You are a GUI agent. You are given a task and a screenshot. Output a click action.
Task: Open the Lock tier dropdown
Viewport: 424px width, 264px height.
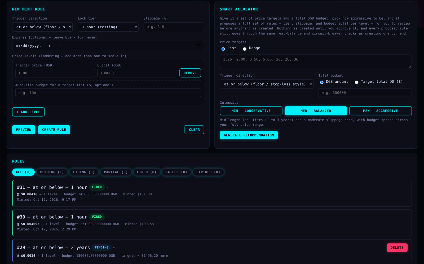tap(108, 27)
